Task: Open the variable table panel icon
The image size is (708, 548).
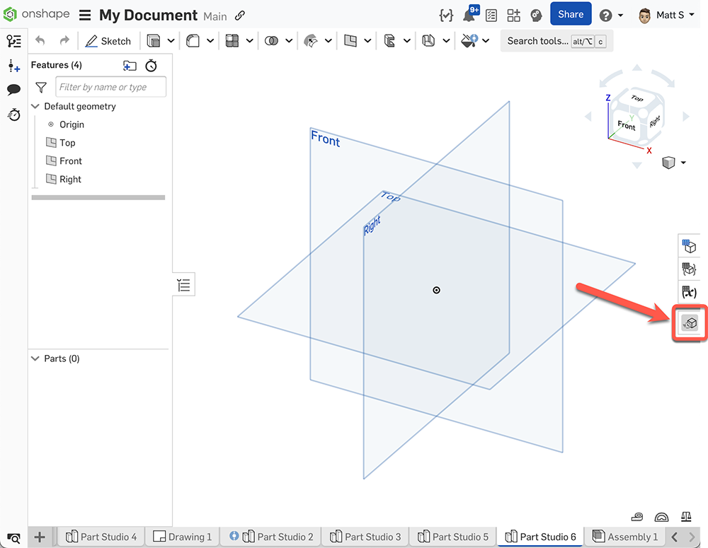Action: pos(689,292)
